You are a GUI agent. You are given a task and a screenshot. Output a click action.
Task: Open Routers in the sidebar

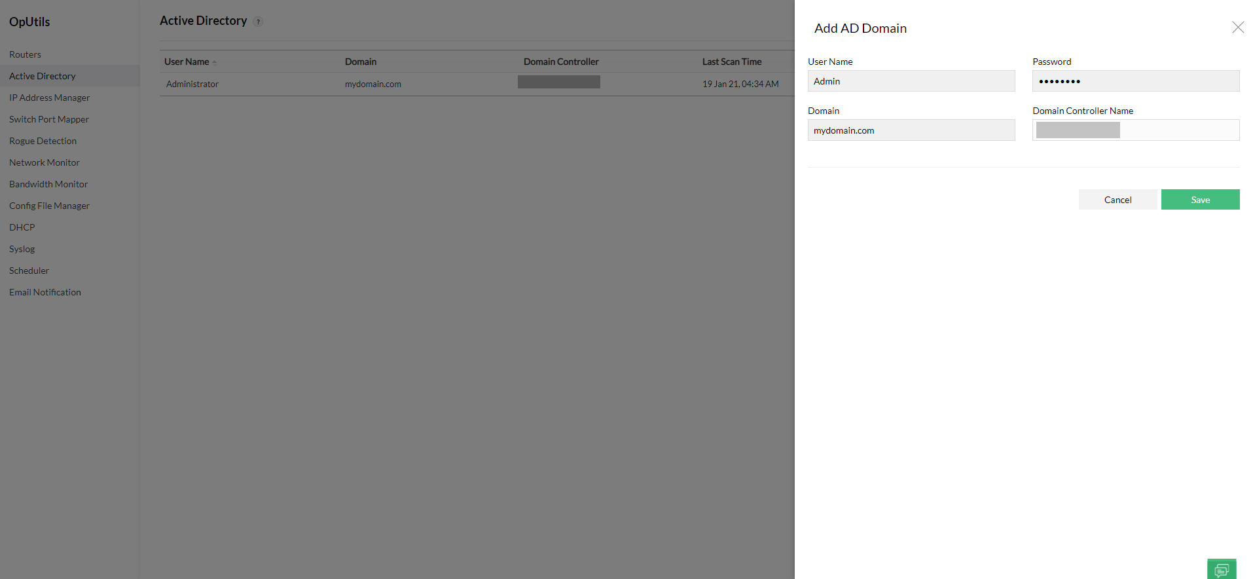(x=25, y=54)
